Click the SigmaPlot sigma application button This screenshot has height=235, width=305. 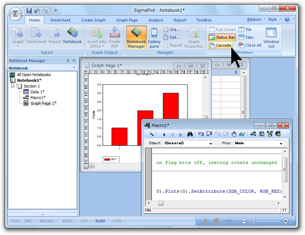tap(15, 14)
